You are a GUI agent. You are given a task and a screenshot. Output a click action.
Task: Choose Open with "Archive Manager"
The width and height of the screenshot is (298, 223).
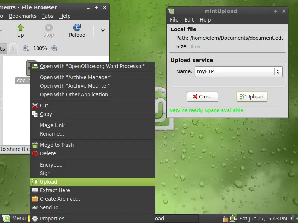(x=92, y=77)
